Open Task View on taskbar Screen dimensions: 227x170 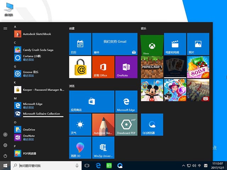pyautogui.click(x=87, y=166)
